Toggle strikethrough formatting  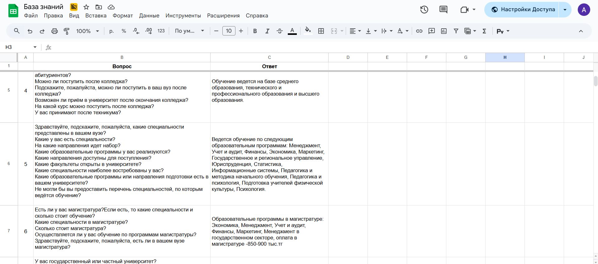[280, 31]
